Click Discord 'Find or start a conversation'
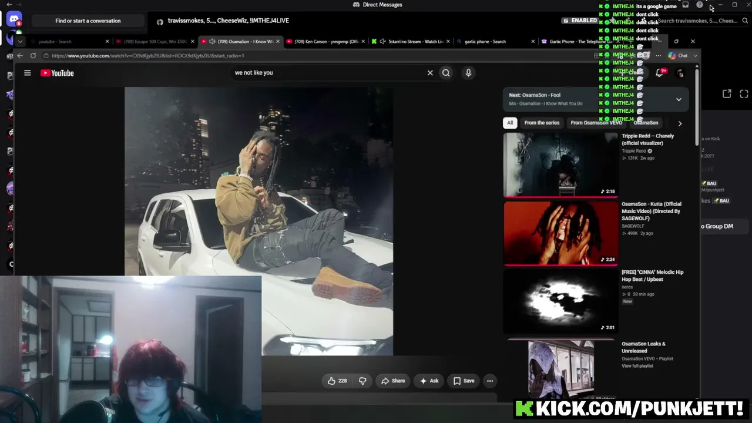Image resolution: width=752 pixels, height=423 pixels. click(x=88, y=21)
